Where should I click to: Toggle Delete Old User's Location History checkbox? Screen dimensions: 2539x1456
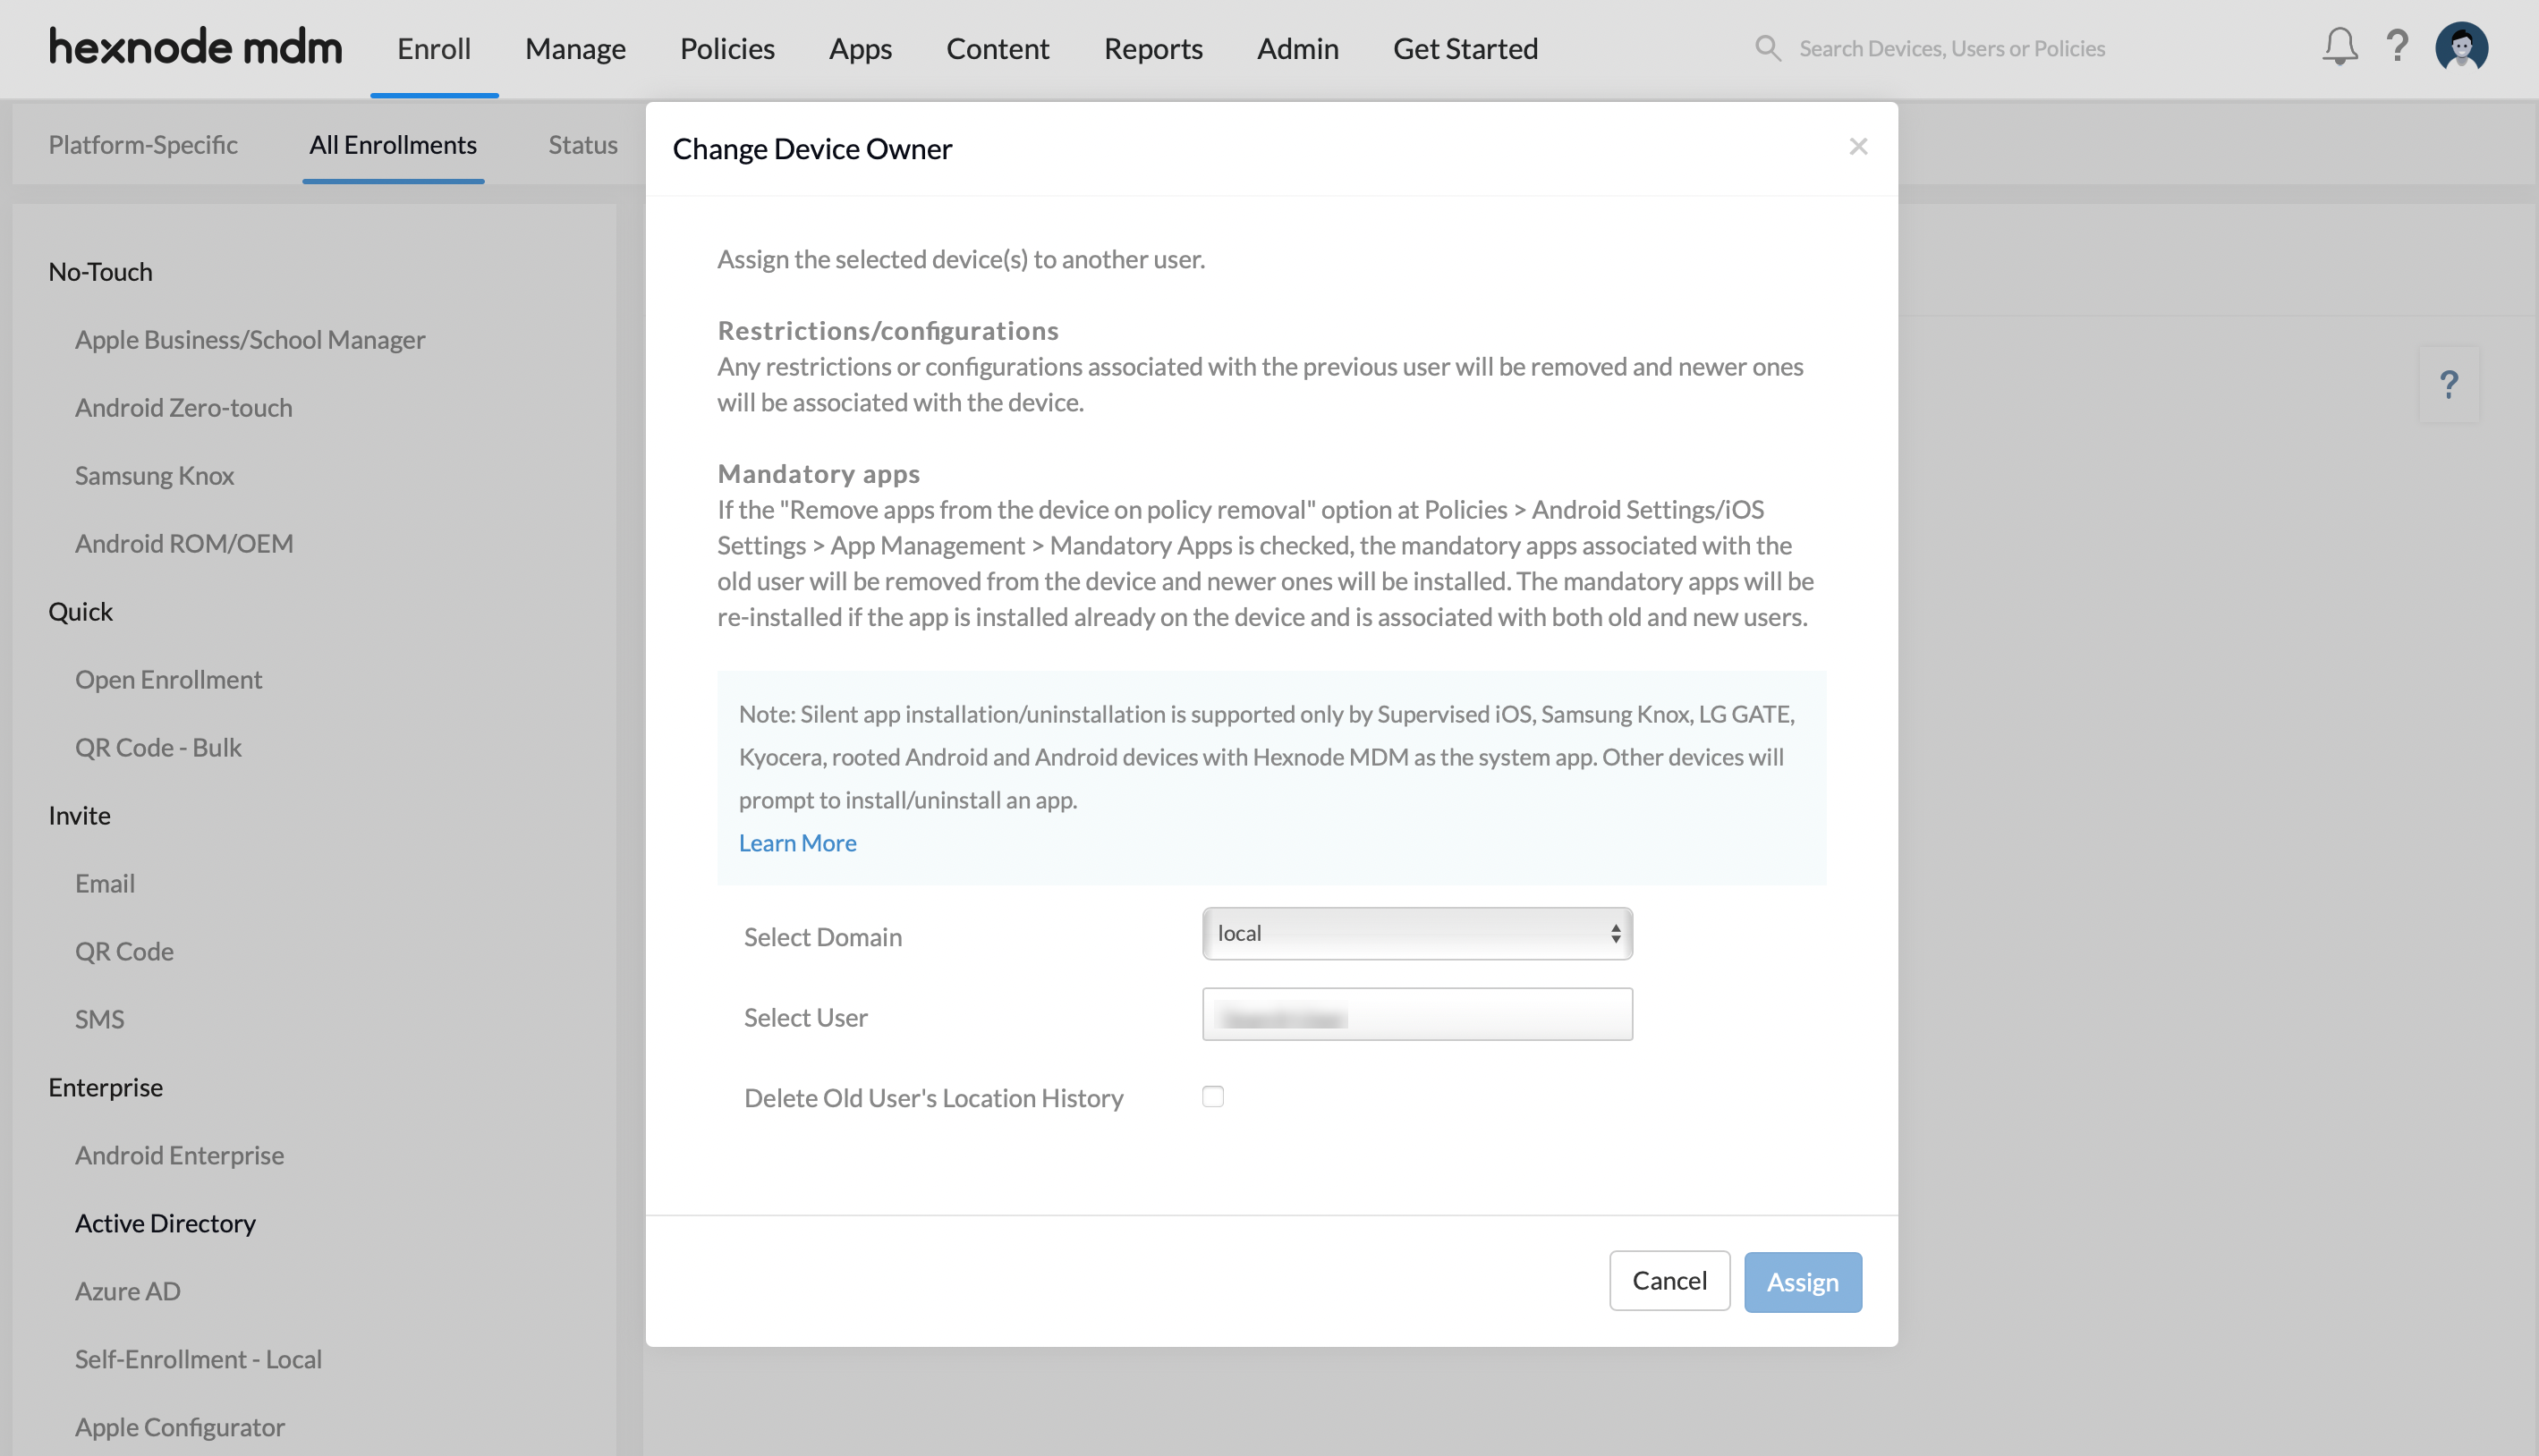[x=1213, y=1096]
